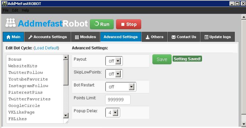Click the wrench icon on Accounts Settings
246x128 pixels.
30,37
